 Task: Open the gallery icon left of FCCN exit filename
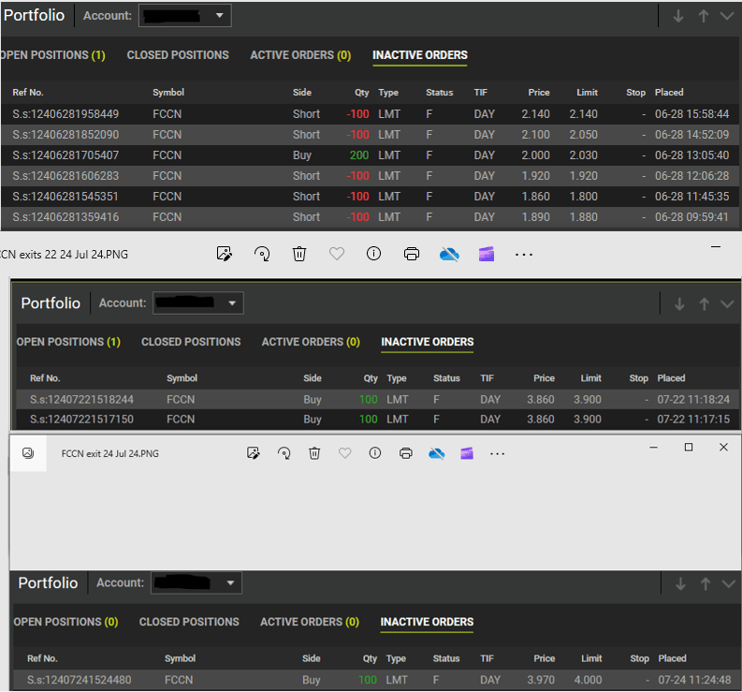28,453
